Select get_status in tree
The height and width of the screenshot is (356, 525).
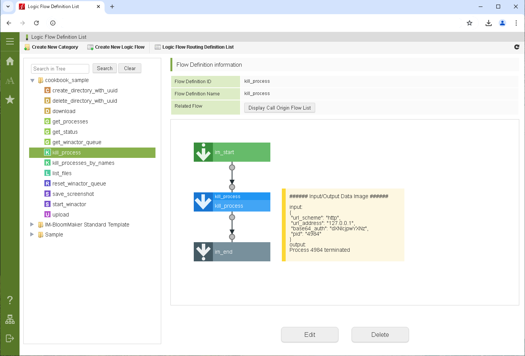pos(65,132)
